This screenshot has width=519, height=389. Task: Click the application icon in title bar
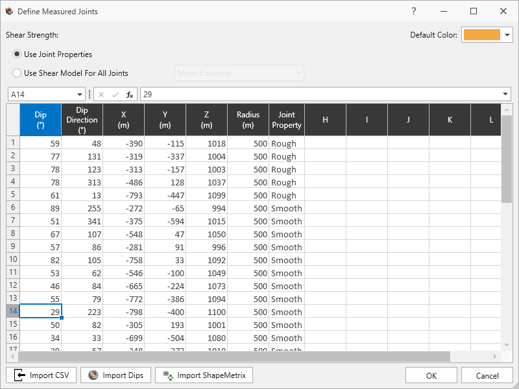(x=9, y=11)
